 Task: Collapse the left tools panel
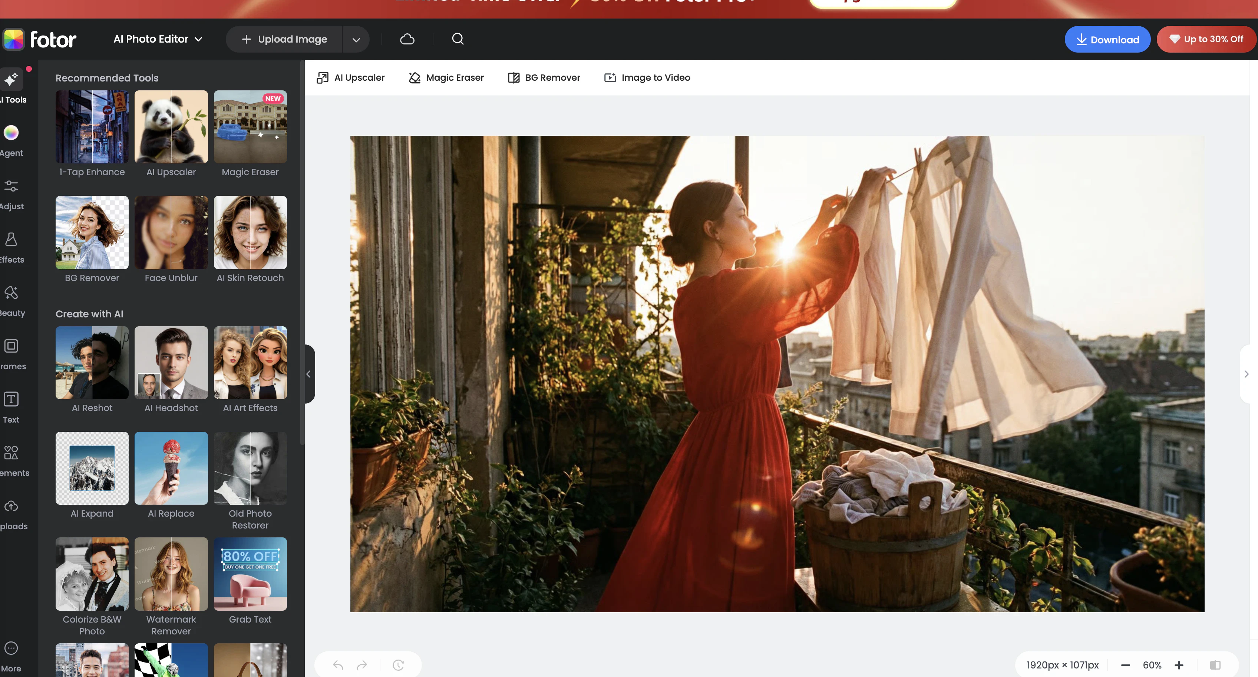click(308, 374)
